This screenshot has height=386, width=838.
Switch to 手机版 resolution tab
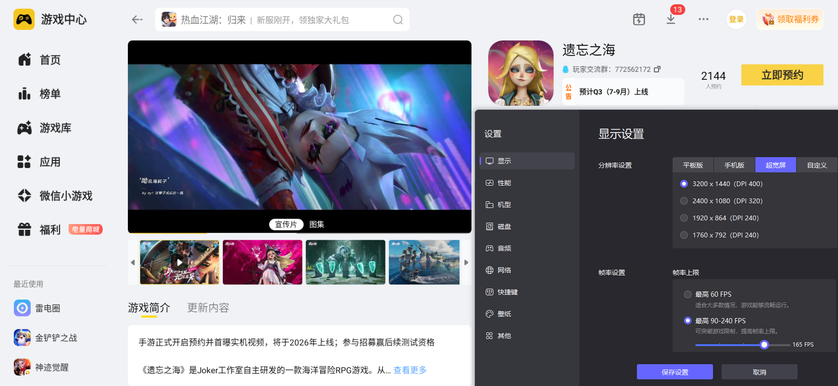(734, 165)
